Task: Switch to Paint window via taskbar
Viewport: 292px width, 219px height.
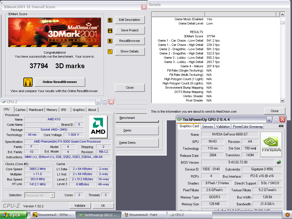Action: [x=144, y=215]
